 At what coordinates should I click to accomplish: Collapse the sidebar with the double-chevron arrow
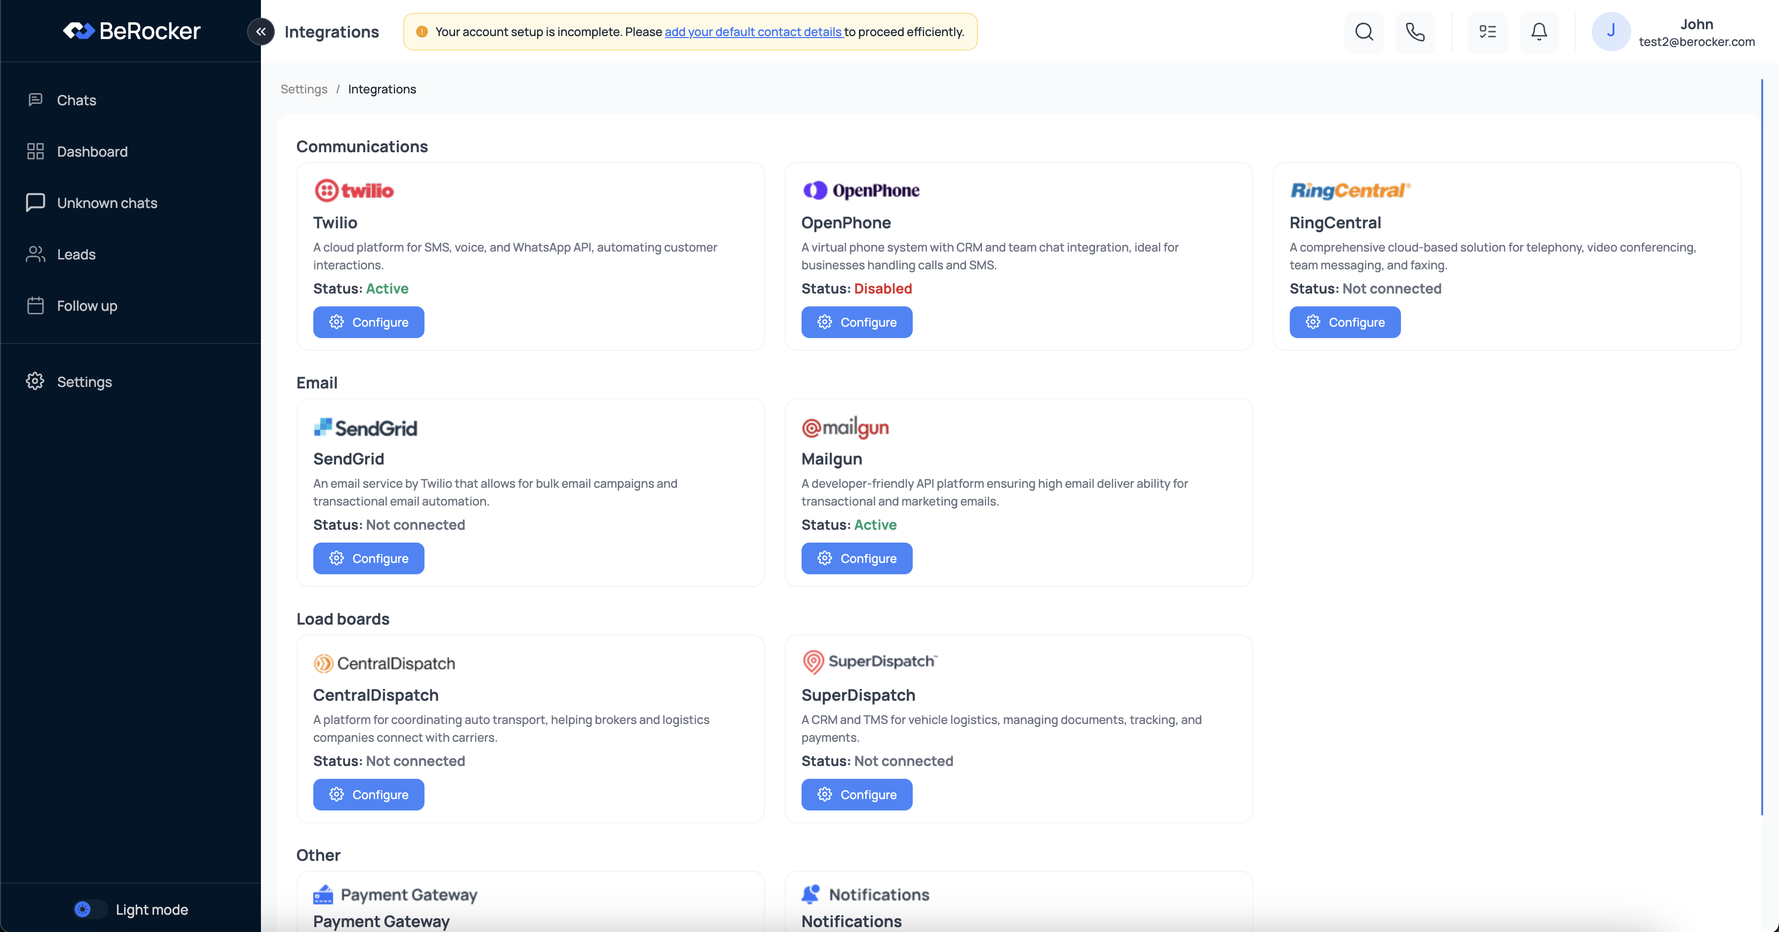click(x=261, y=31)
